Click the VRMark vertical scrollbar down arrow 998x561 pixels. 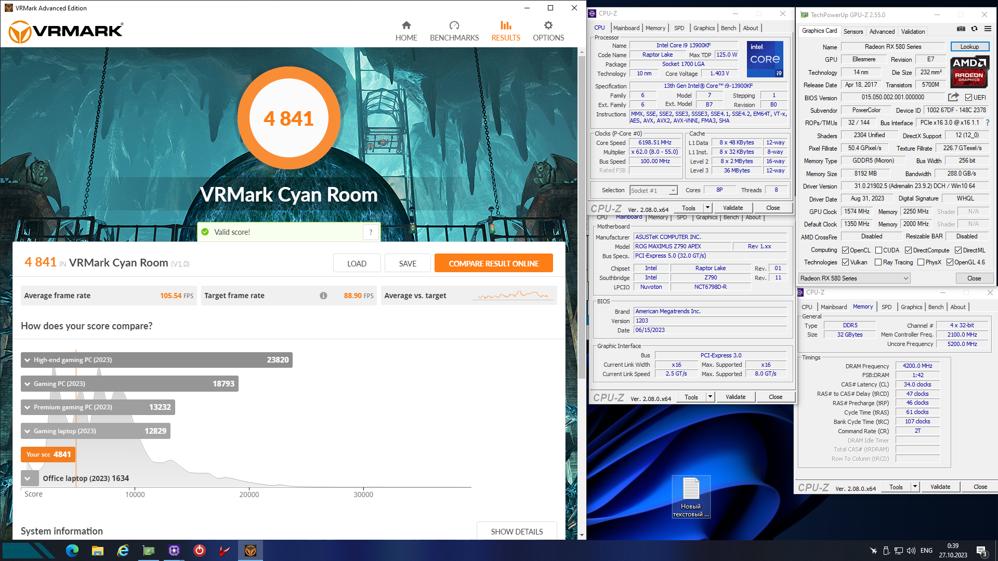click(x=582, y=535)
